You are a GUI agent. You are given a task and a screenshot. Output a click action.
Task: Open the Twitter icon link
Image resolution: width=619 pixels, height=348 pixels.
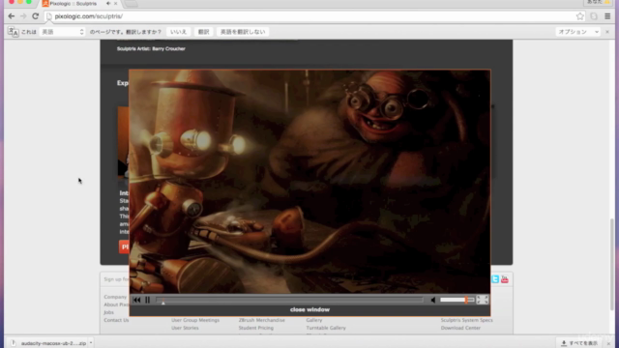[495, 279]
